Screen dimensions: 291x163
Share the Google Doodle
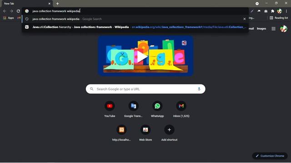point(184,43)
